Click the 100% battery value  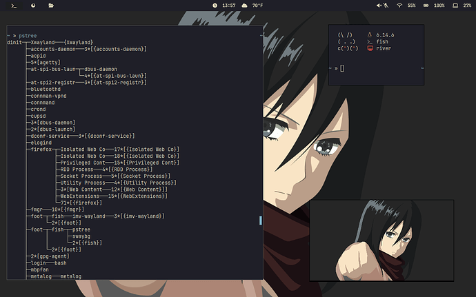pos(439,6)
